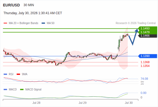
Task: Click the Jul 29 date axis label
Action: (x=82, y=103)
